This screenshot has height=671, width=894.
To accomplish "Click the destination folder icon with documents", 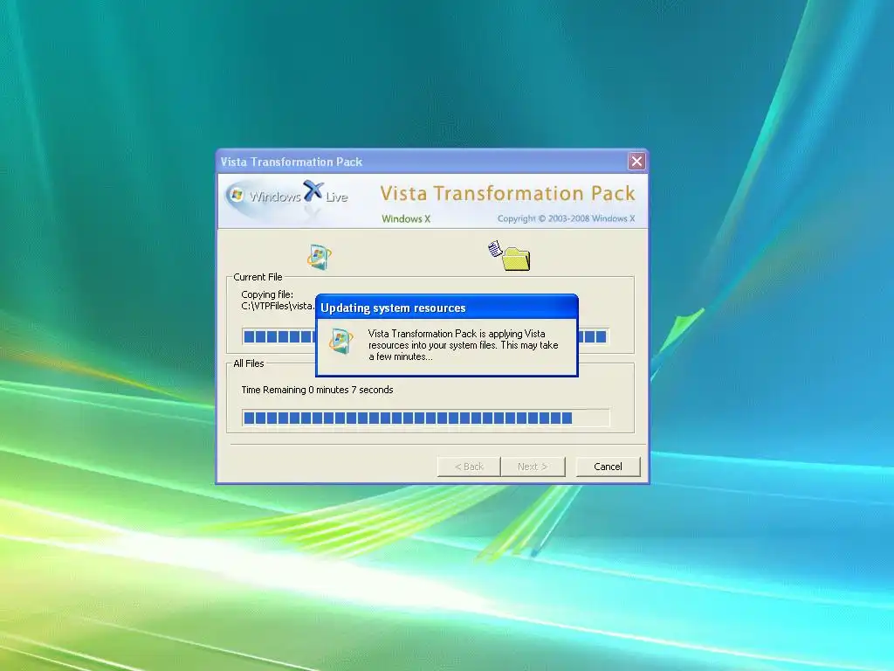I will 509,256.
